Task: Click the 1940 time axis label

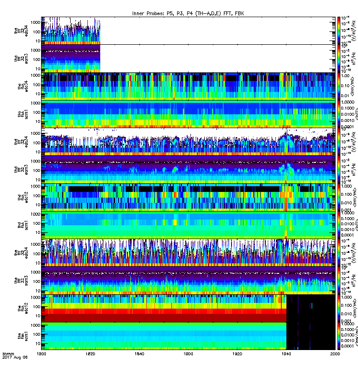Action: [286, 354]
